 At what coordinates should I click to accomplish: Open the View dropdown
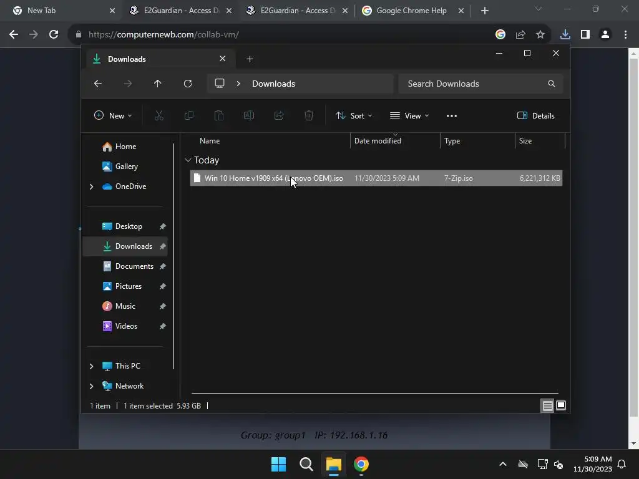pos(409,115)
